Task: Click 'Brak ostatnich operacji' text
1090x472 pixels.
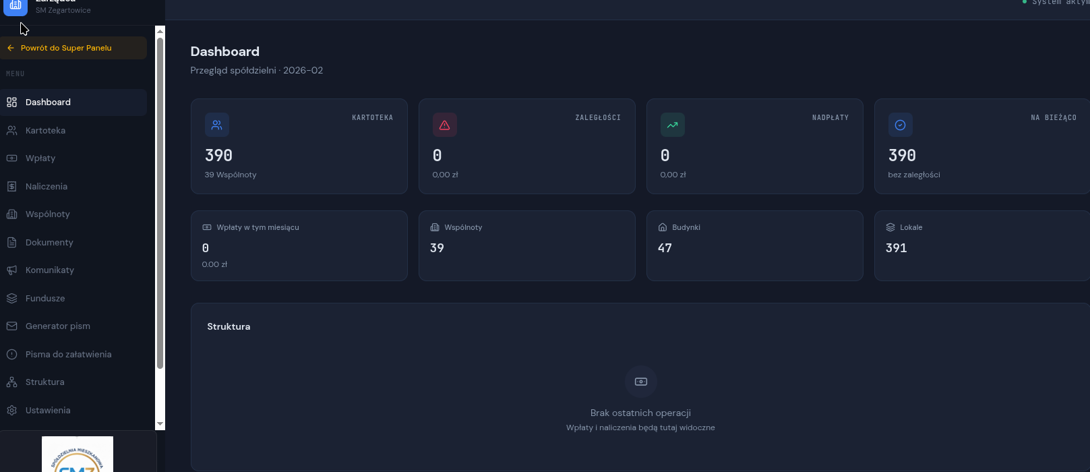Action: [640, 413]
